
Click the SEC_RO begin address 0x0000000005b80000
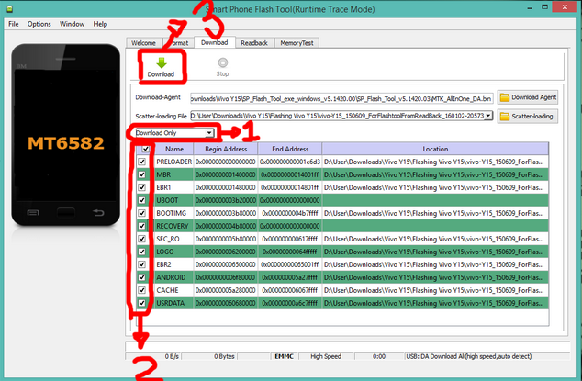226,239
